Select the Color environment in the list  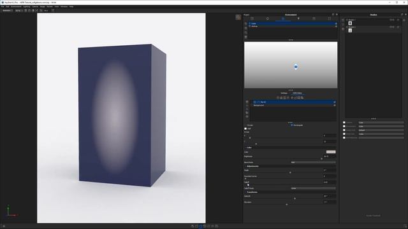pos(293,24)
